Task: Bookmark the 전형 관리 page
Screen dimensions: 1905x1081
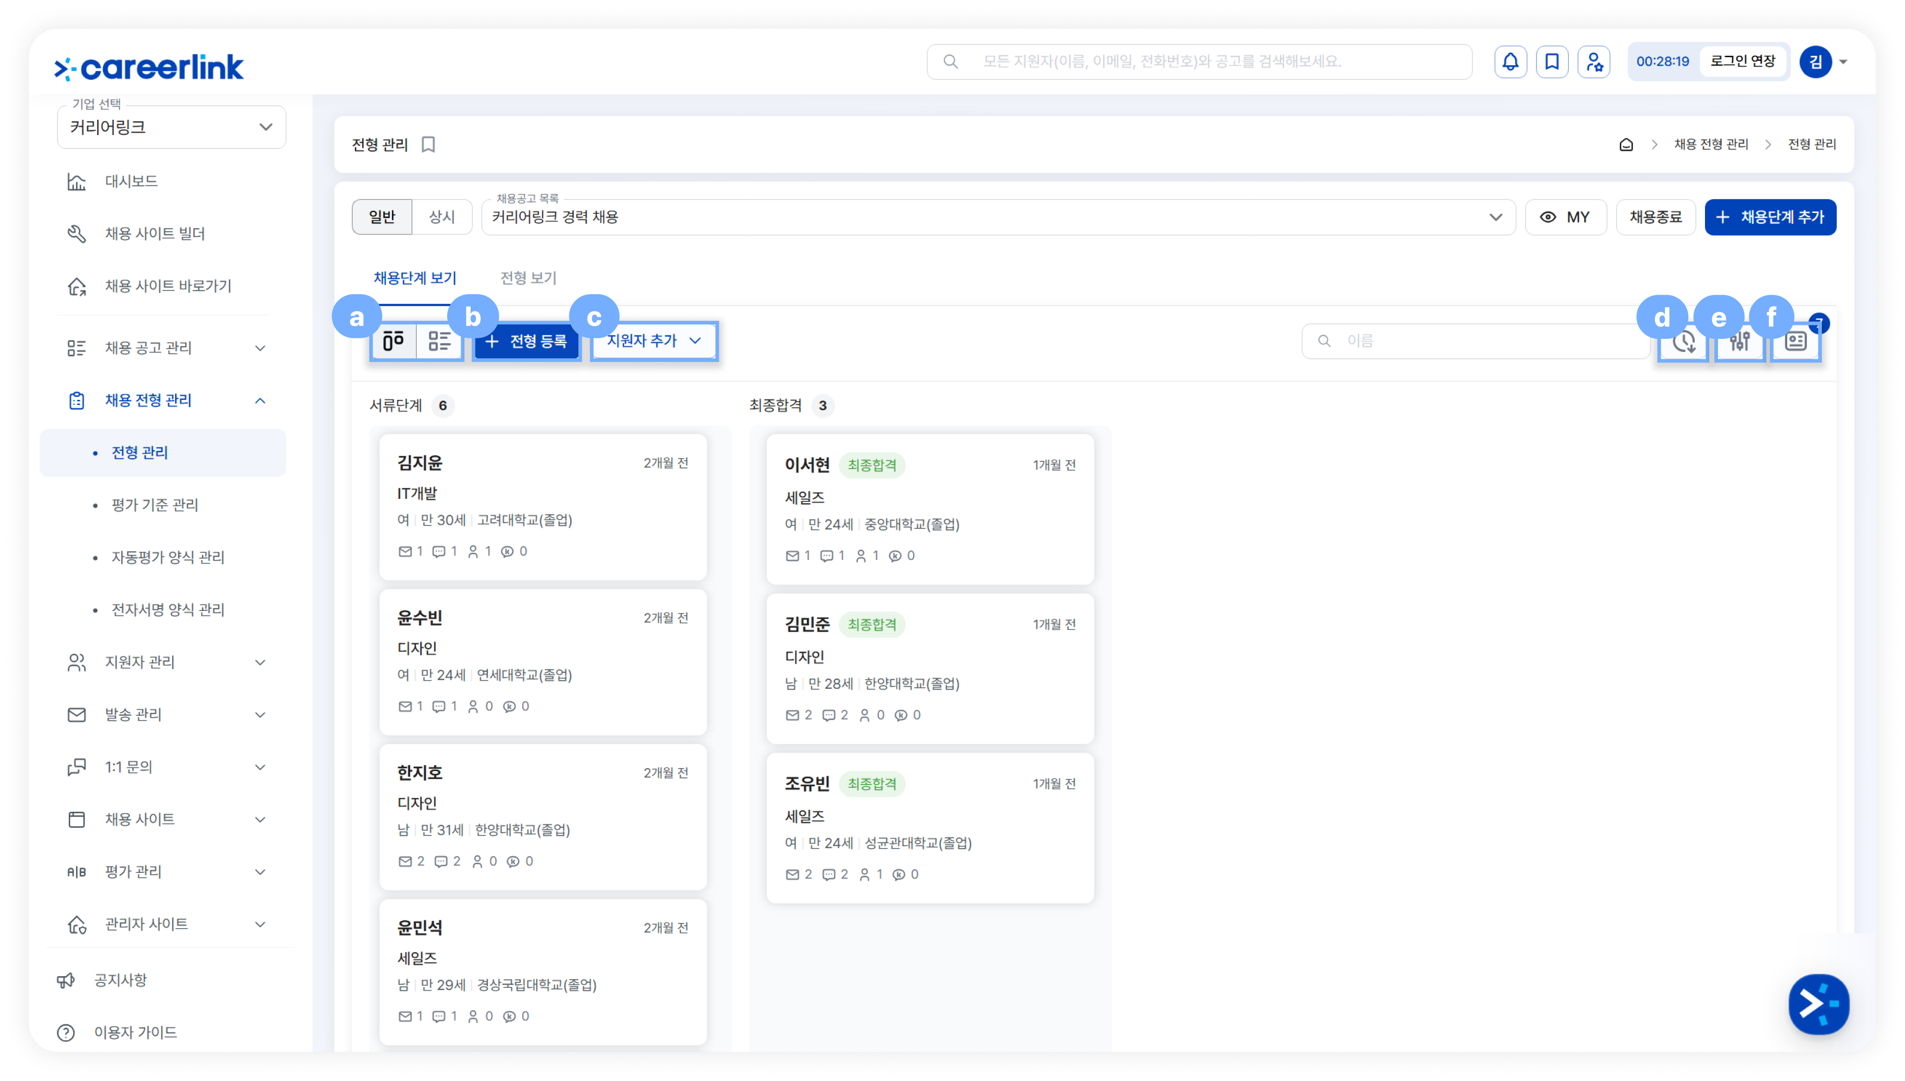Action: pyautogui.click(x=428, y=144)
